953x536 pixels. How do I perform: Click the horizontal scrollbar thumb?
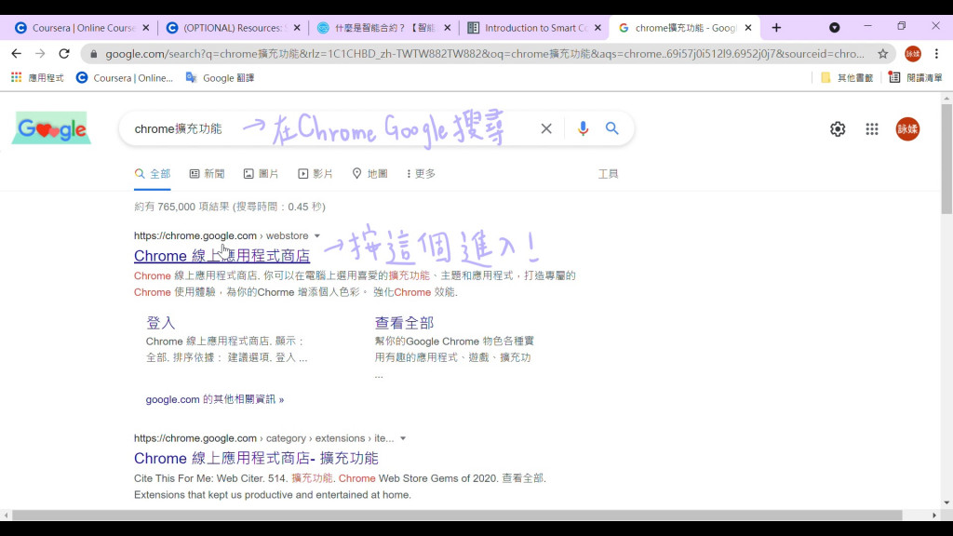pyautogui.click(x=457, y=516)
